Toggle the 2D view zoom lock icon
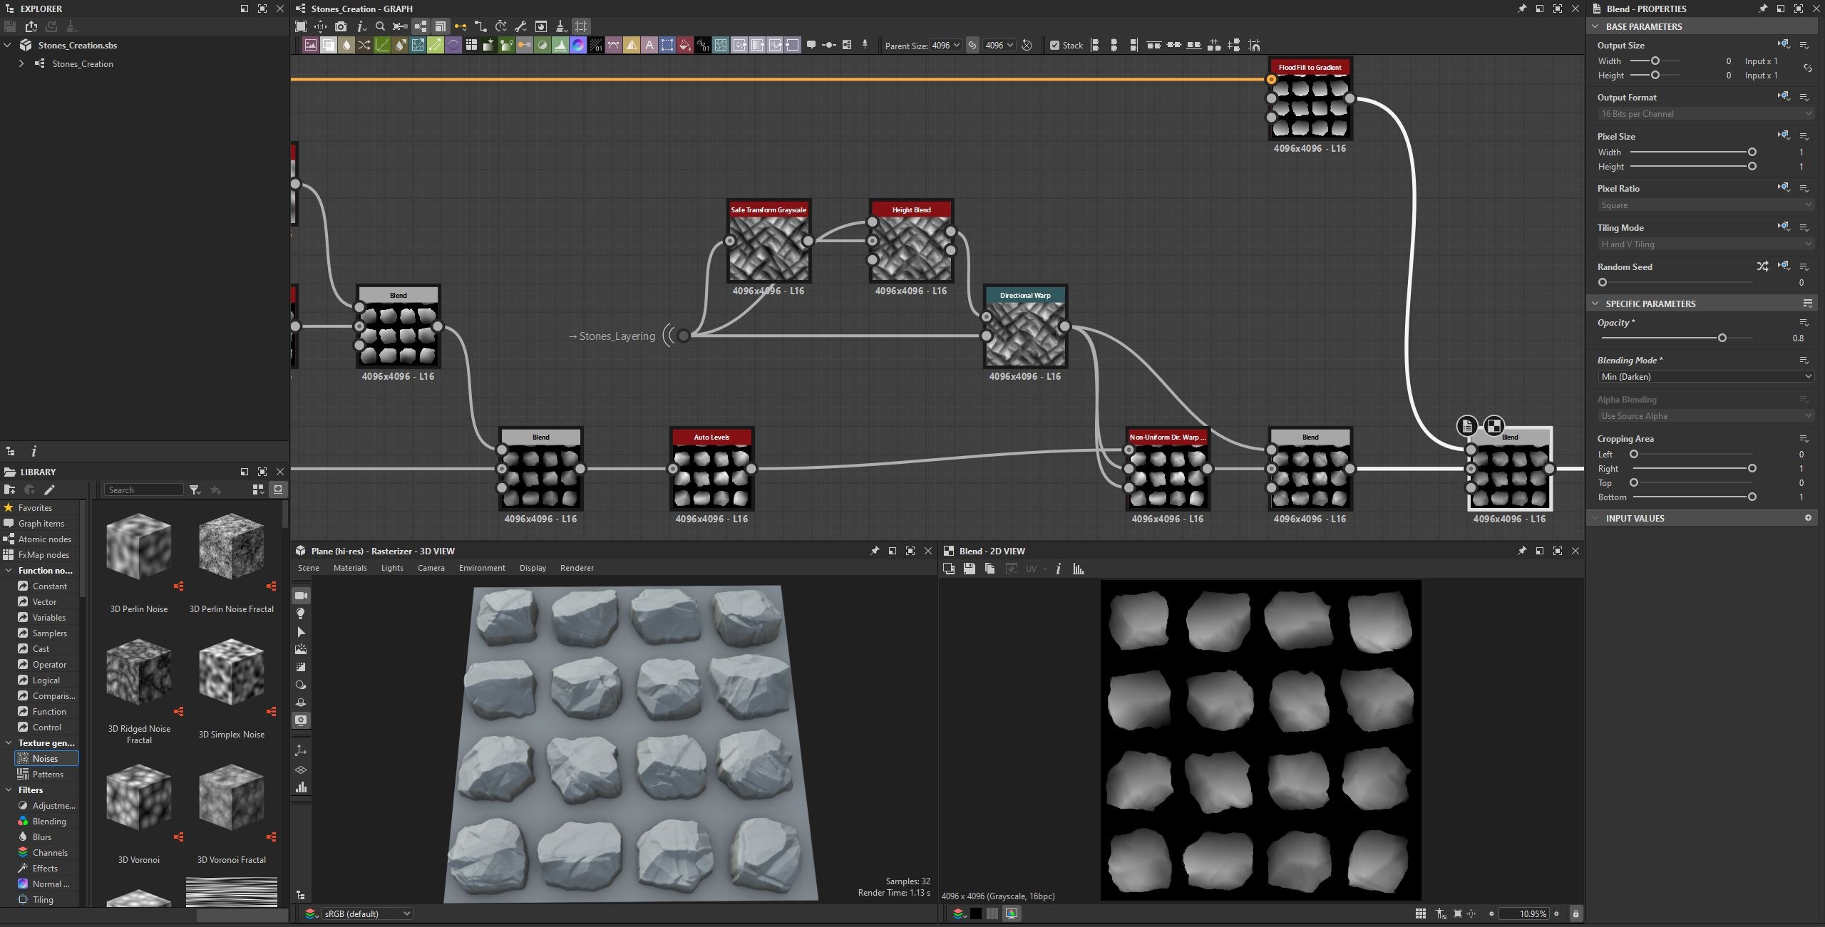 pyautogui.click(x=1575, y=913)
